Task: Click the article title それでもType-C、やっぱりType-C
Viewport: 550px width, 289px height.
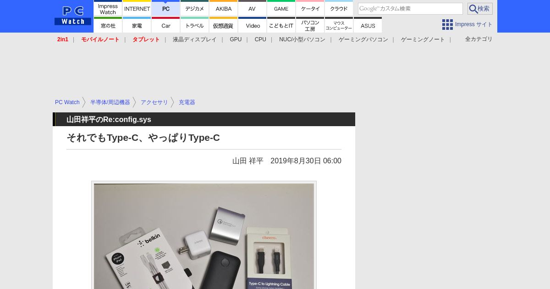Action: 143,138
